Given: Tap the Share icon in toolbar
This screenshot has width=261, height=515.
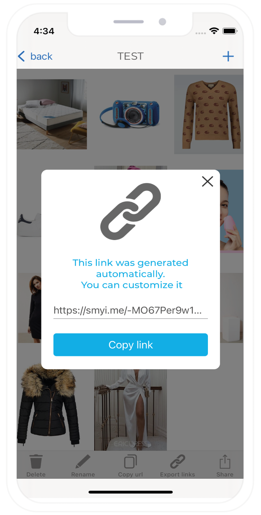Looking at the screenshot, I should (225, 462).
